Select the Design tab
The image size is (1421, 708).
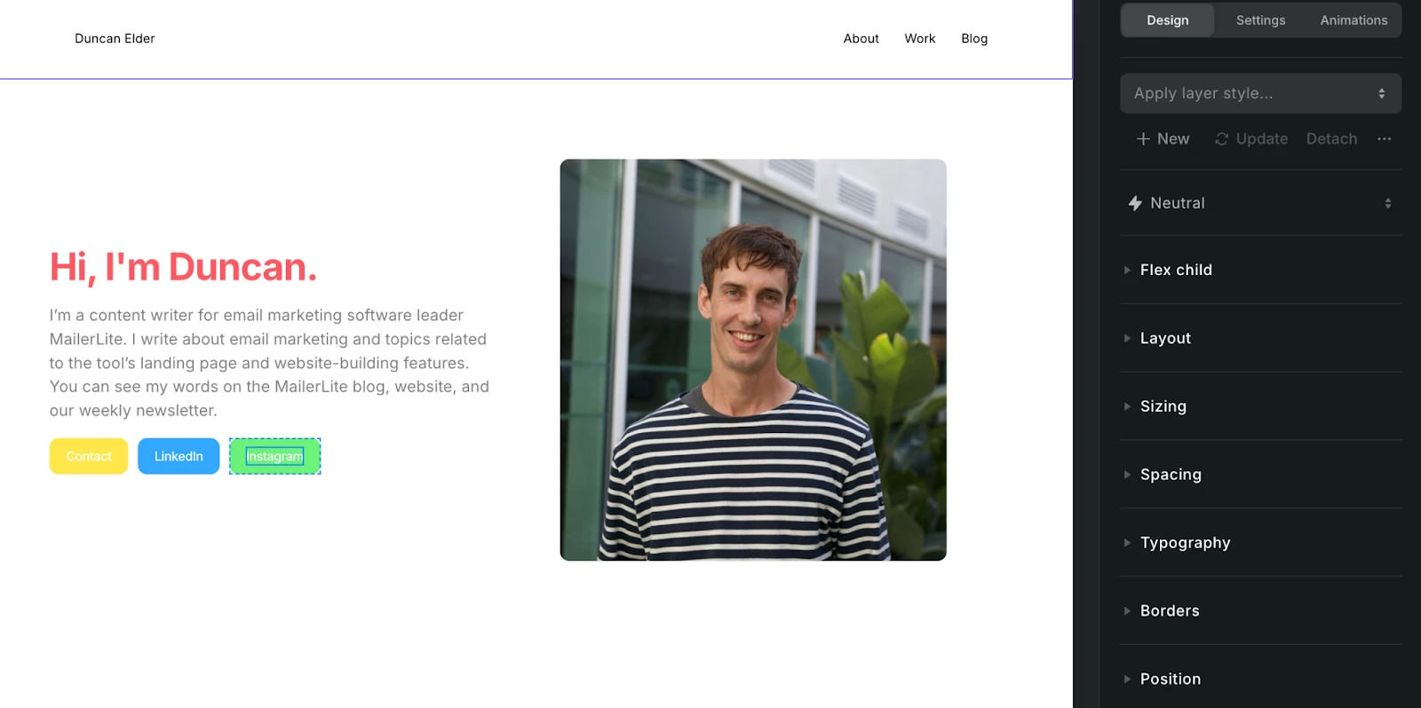[x=1167, y=20]
